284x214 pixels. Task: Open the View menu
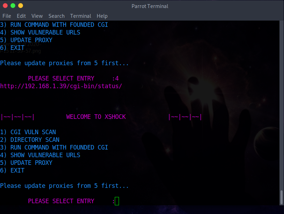37,16
